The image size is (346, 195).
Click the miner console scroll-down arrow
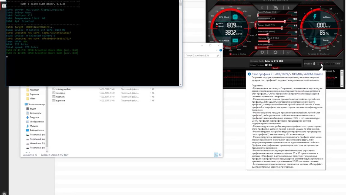[x=181, y=84]
